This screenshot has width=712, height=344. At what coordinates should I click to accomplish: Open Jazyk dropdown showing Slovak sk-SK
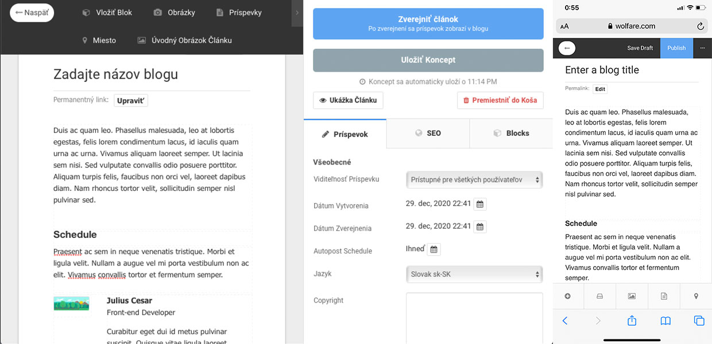(474, 274)
